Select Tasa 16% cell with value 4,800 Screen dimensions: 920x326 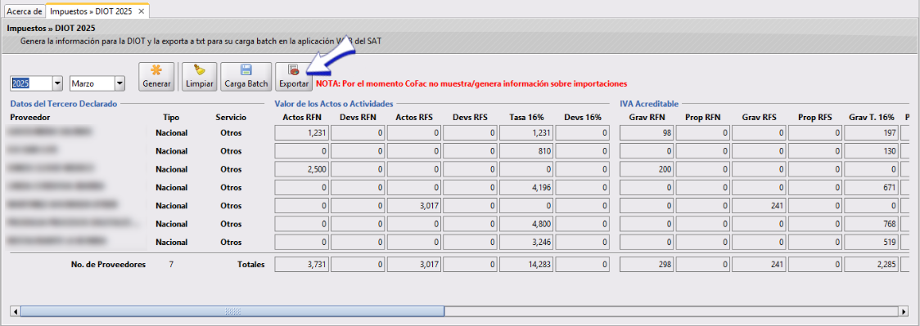(x=527, y=224)
